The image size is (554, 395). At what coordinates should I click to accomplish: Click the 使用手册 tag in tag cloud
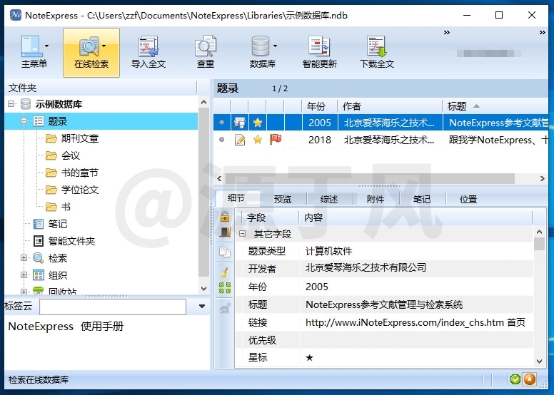click(102, 326)
